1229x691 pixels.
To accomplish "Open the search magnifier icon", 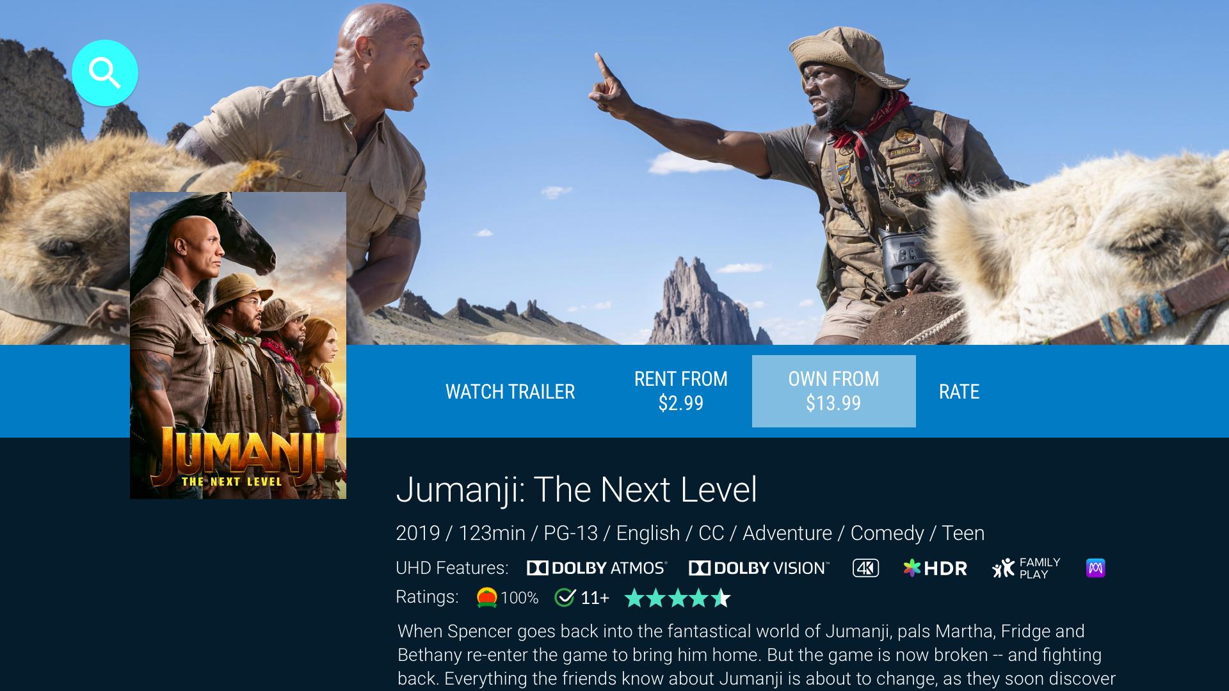I will pos(105,73).
